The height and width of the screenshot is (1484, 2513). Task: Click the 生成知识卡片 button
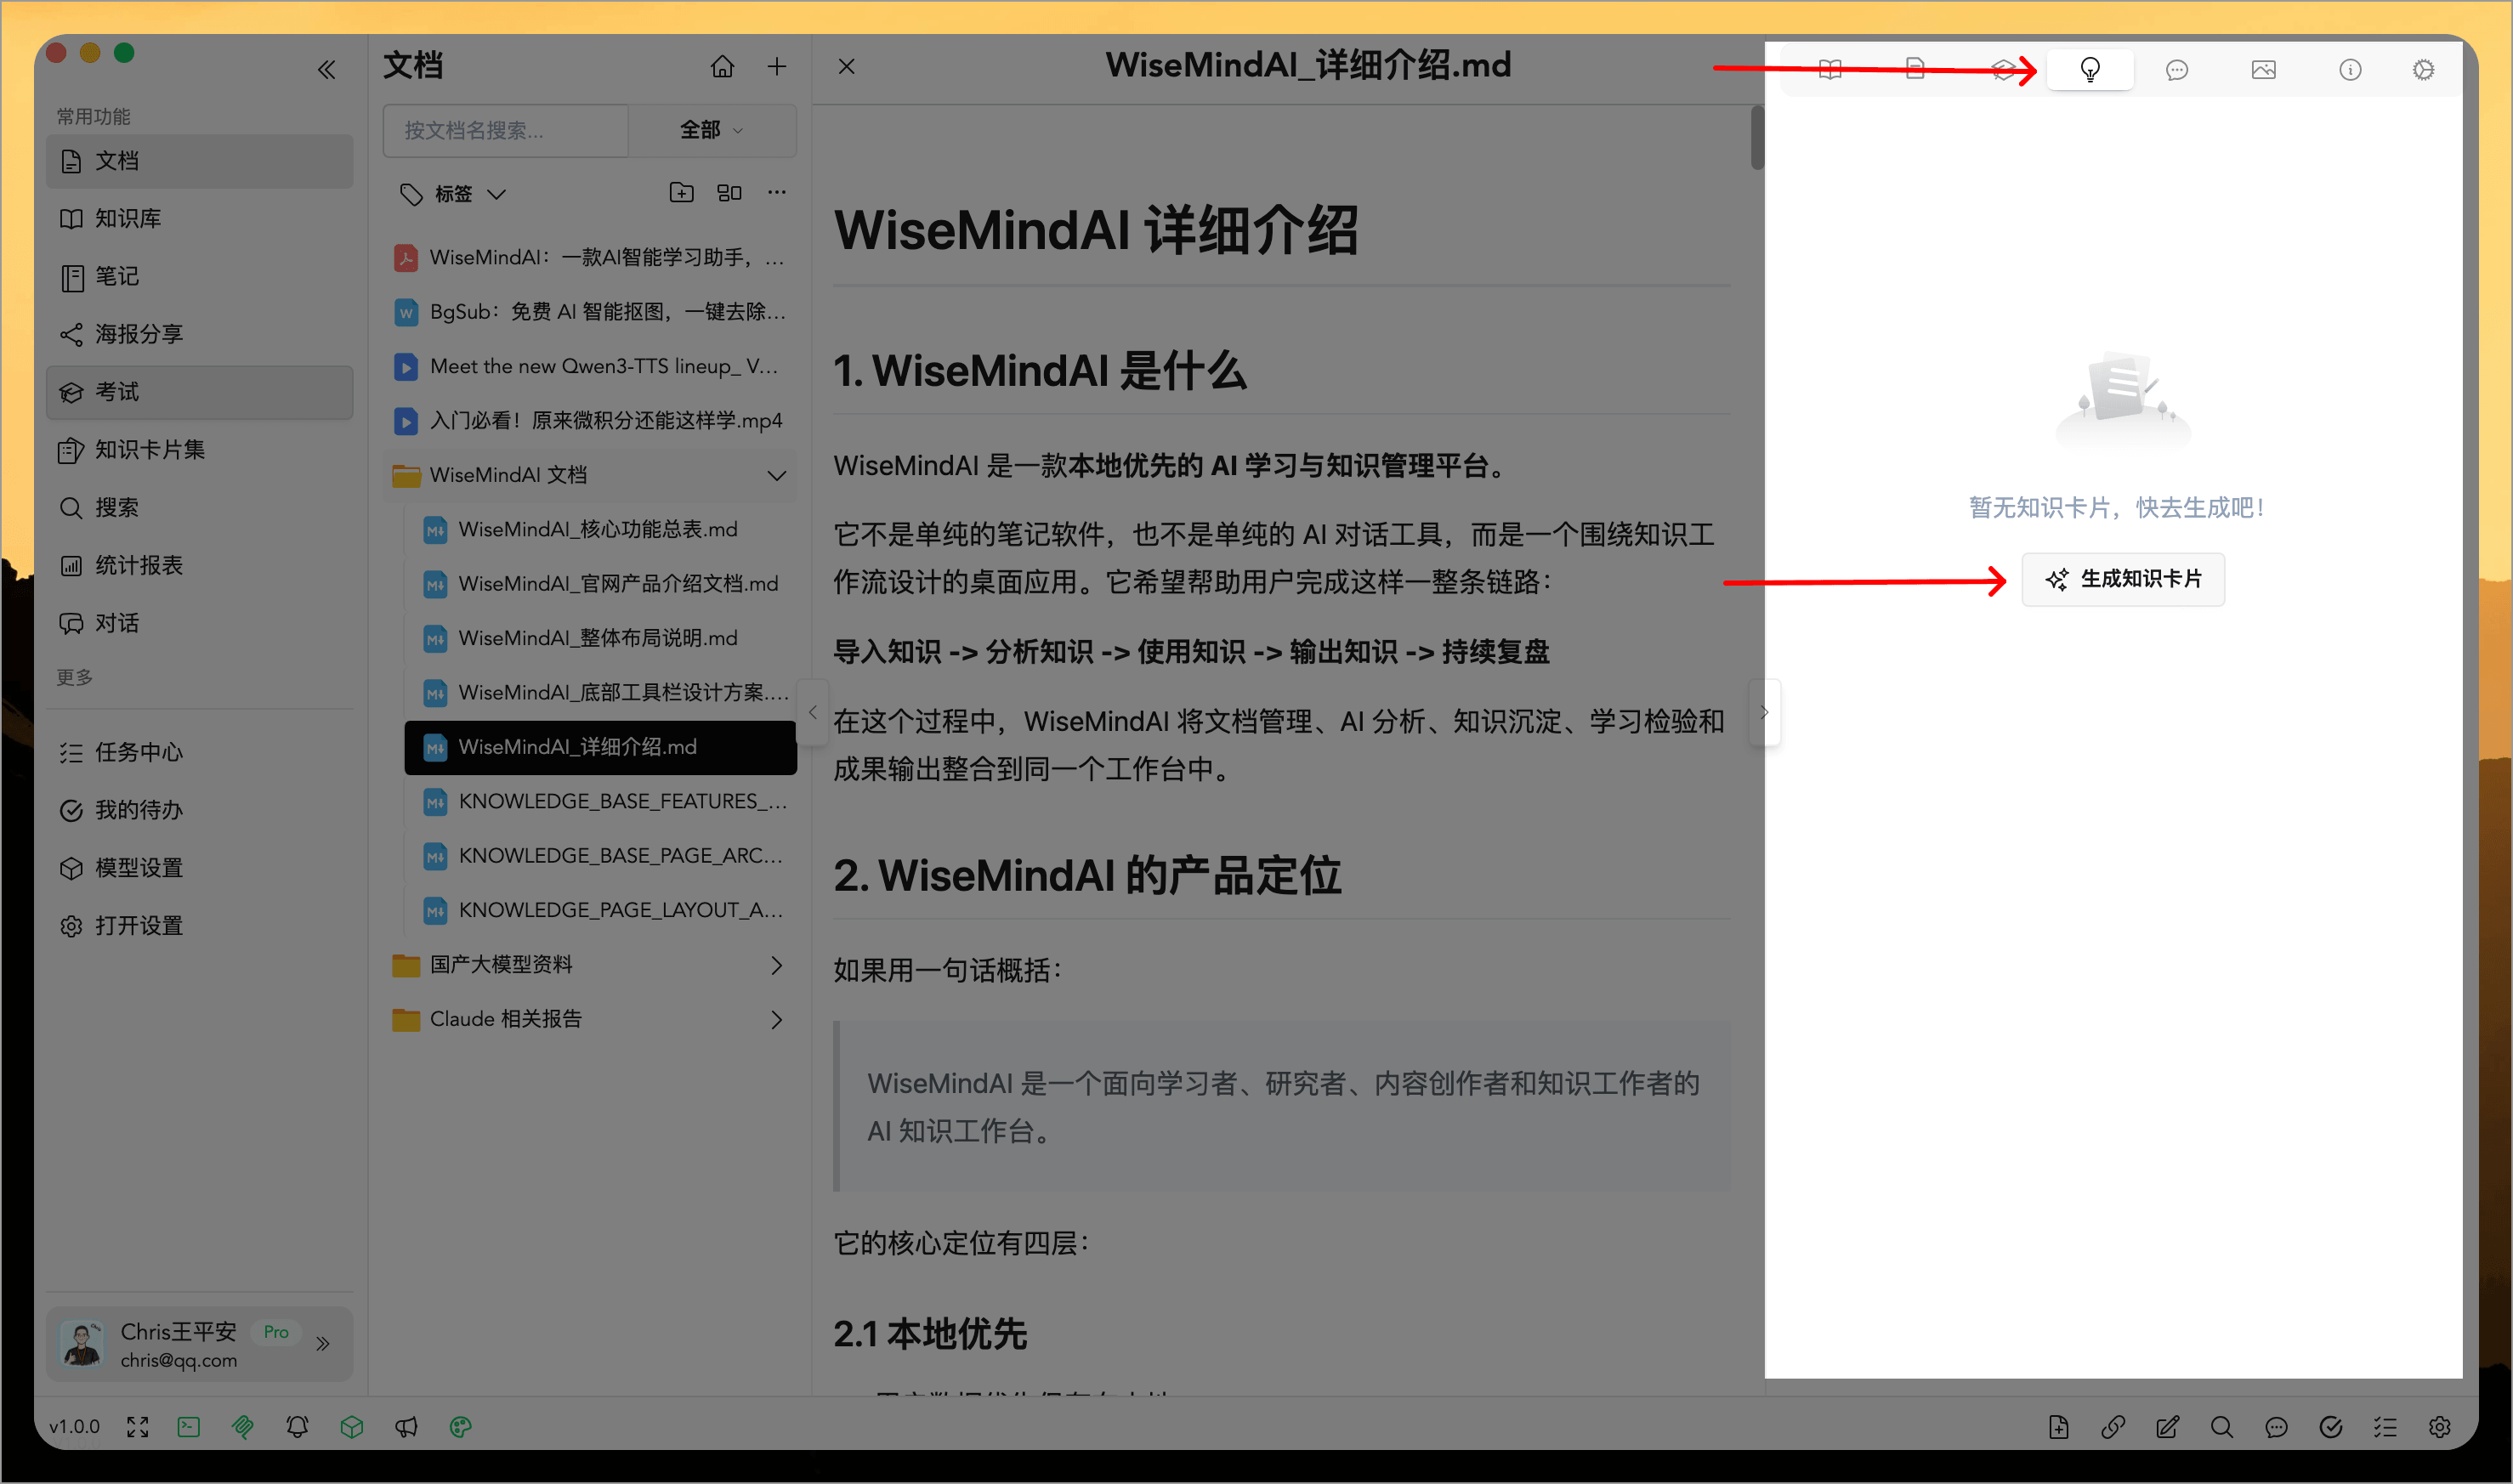[2123, 579]
